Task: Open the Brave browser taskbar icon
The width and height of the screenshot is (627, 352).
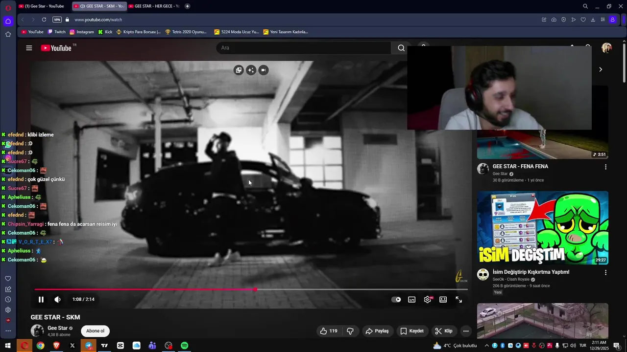Action: pyautogui.click(x=56, y=346)
